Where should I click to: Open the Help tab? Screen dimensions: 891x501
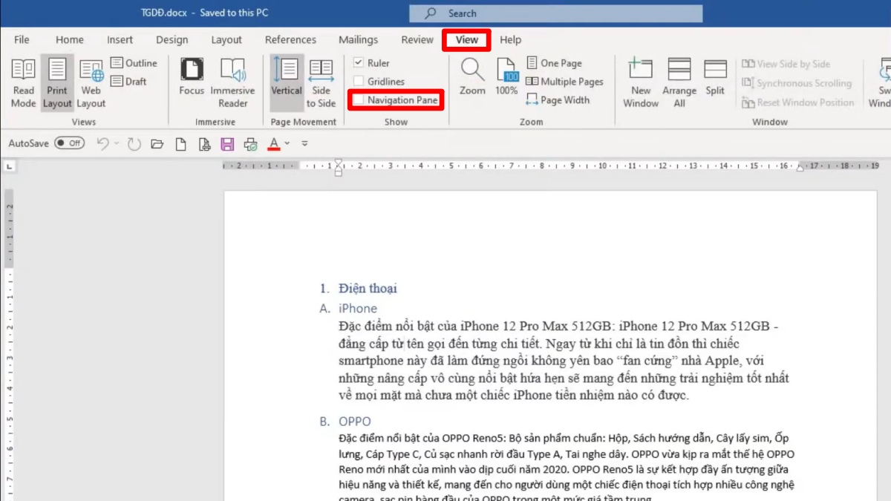(510, 39)
